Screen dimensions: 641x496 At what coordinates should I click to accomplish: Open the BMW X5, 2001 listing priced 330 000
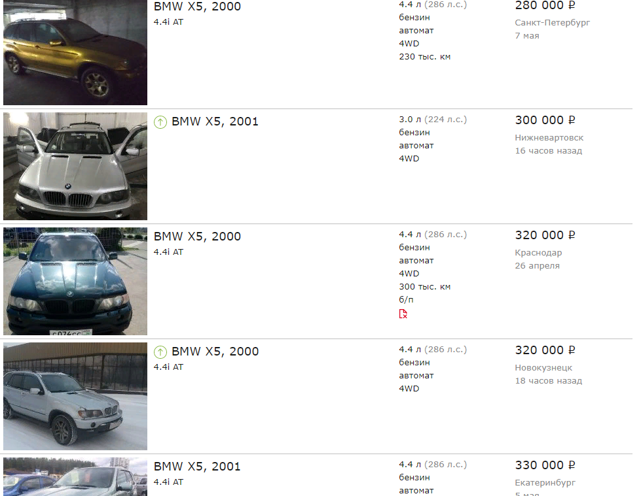(x=197, y=467)
